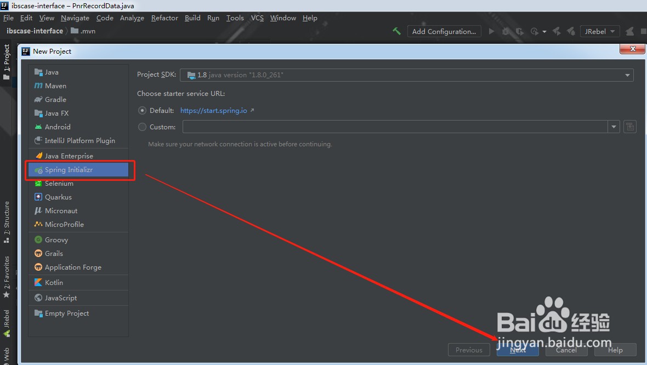Open the https://start.spring.io link

coord(214,111)
